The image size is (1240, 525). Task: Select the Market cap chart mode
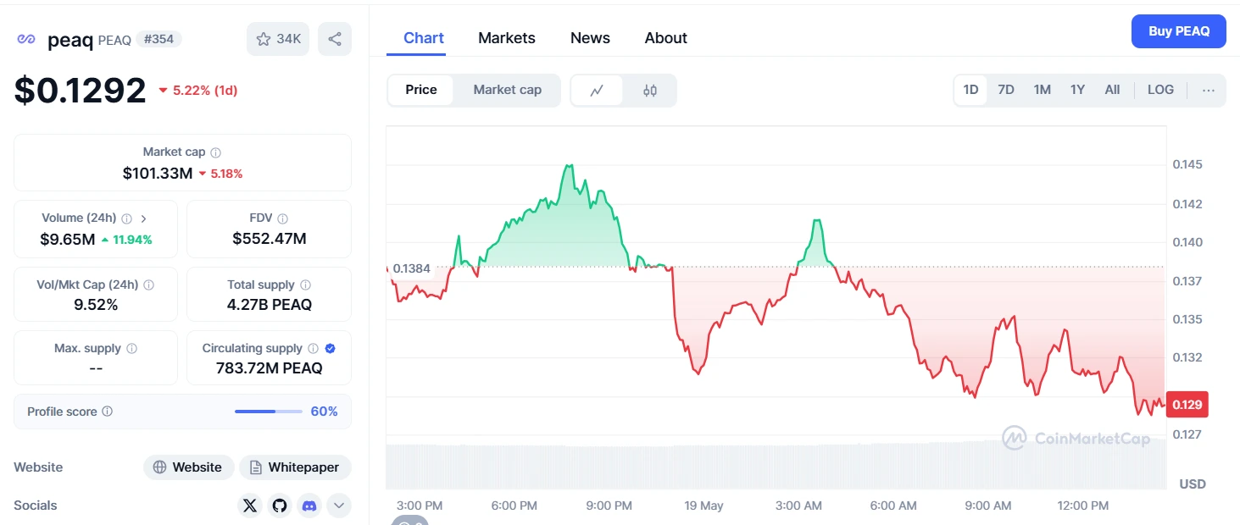coord(507,90)
